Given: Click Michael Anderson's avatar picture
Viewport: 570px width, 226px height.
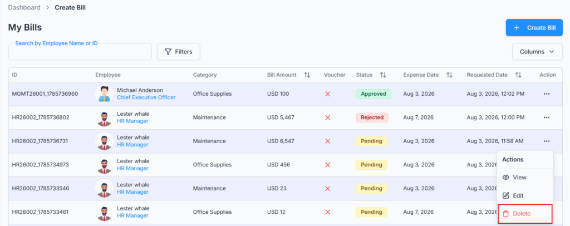Looking at the screenshot, I should coord(104,94).
